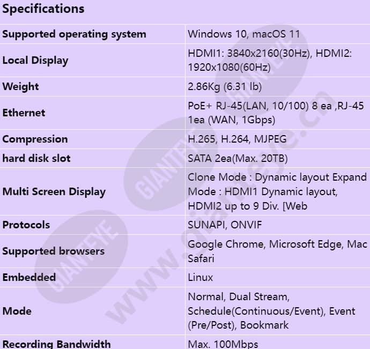This screenshot has width=370, height=349.
Task: Click the Specifications heading
Action: click(43, 9)
